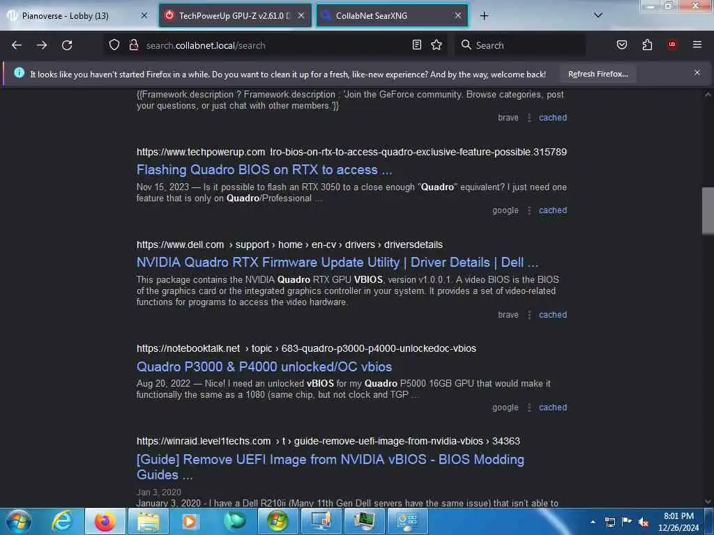This screenshot has width=714, height=535.
Task: Open cached link for techpowerup result
Action: pos(553,210)
